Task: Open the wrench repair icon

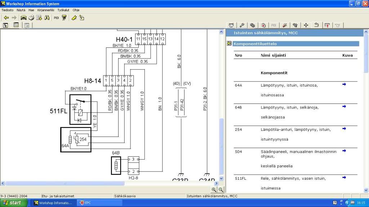Action: click(242, 25)
